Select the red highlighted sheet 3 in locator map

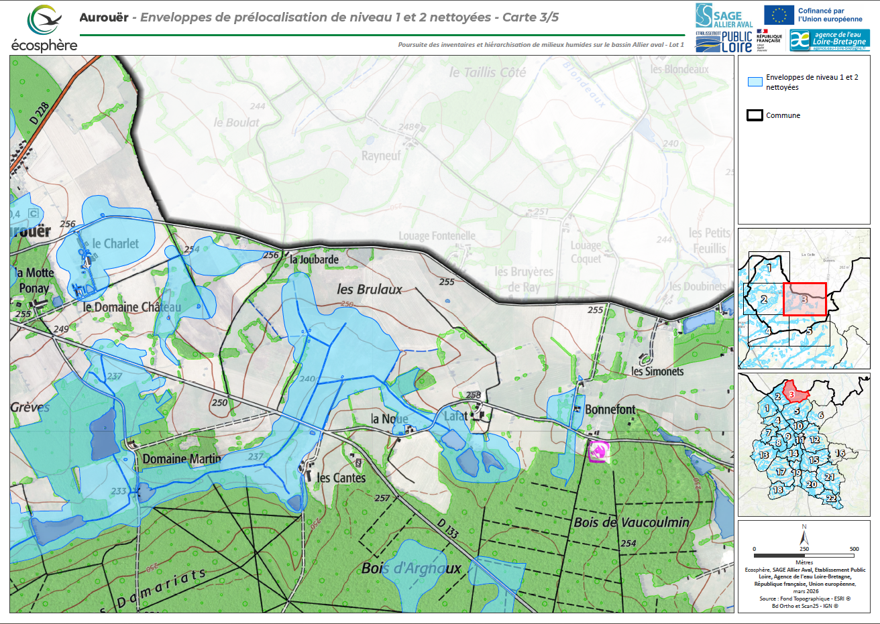[x=804, y=299]
